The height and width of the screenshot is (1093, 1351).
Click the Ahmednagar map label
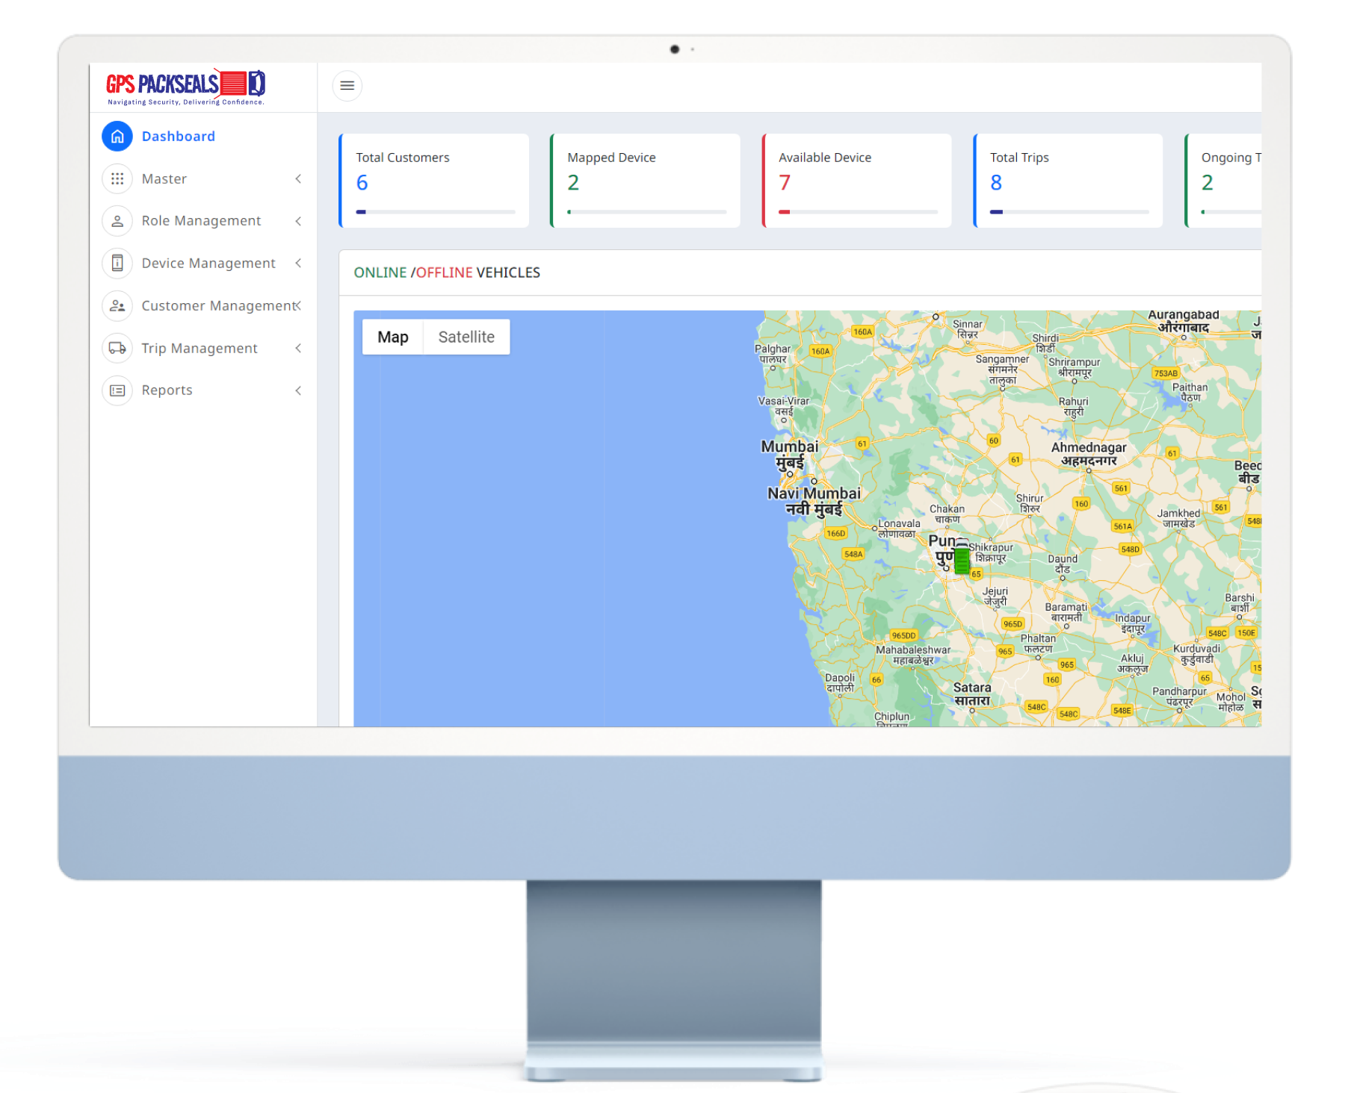point(1089,454)
